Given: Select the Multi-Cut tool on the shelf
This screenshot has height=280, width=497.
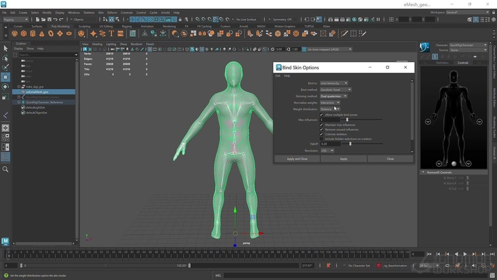Looking at the screenshot, I should 344,33.
